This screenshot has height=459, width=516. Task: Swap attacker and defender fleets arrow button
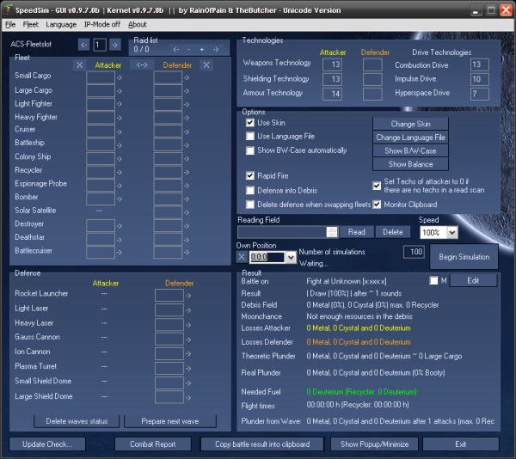click(142, 64)
